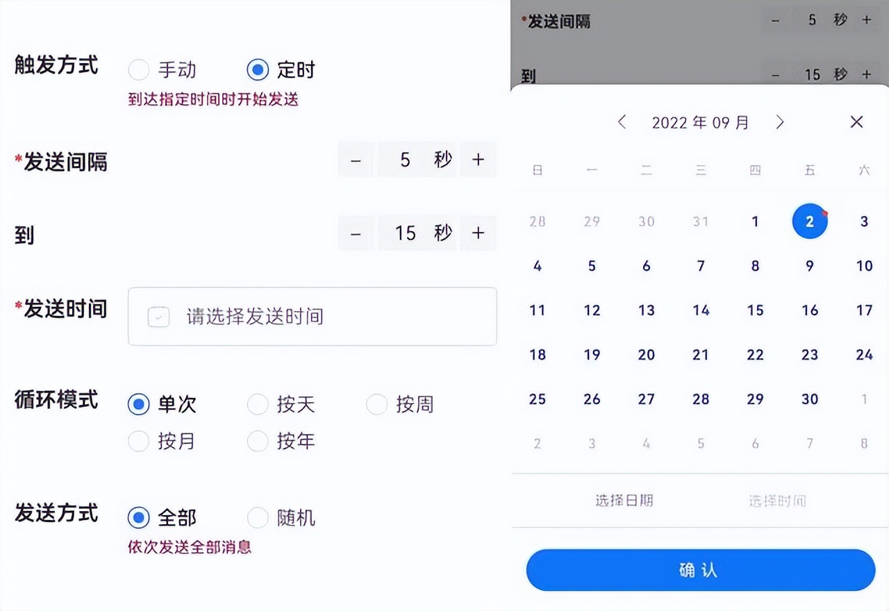Switch send mode to 随机
This screenshot has width=889, height=611.
pyautogui.click(x=258, y=517)
